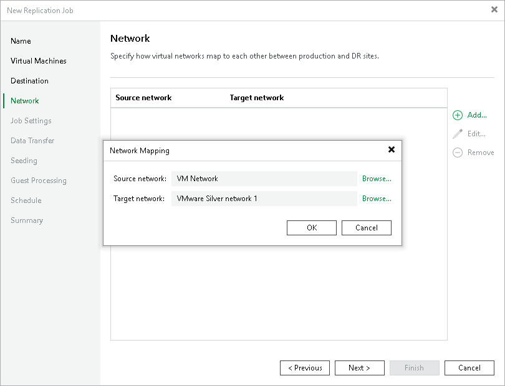Close the Network Mapping dialog via X
505x386 pixels.
(x=392, y=149)
